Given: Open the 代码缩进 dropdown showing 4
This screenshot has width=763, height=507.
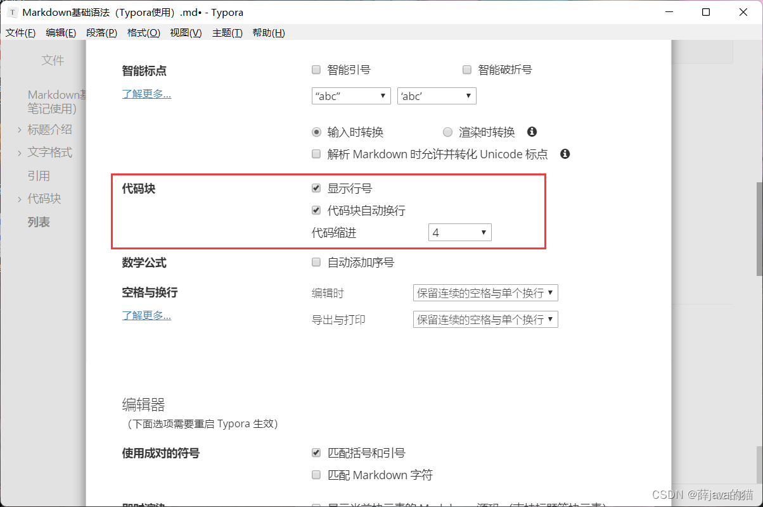Looking at the screenshot, I should click(x=460, y=232).
